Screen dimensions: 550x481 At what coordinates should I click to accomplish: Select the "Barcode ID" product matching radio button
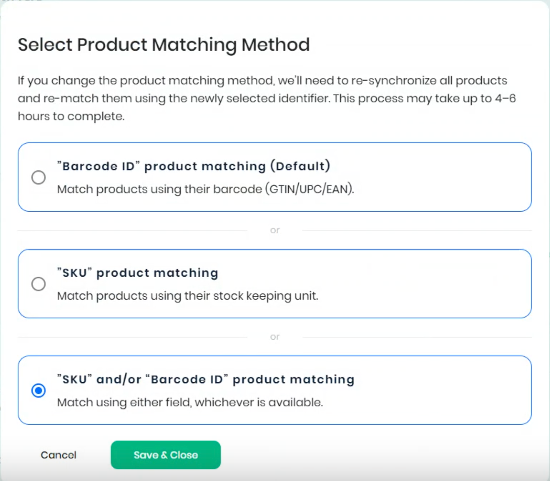pos(39,177)
